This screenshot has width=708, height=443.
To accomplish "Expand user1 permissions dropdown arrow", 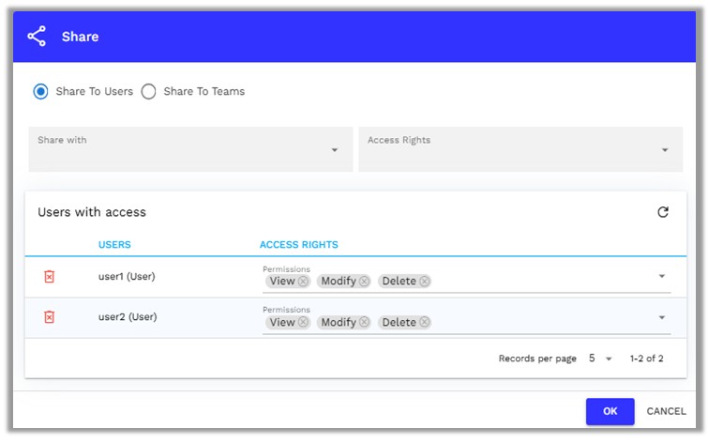I will click(661, 276).
